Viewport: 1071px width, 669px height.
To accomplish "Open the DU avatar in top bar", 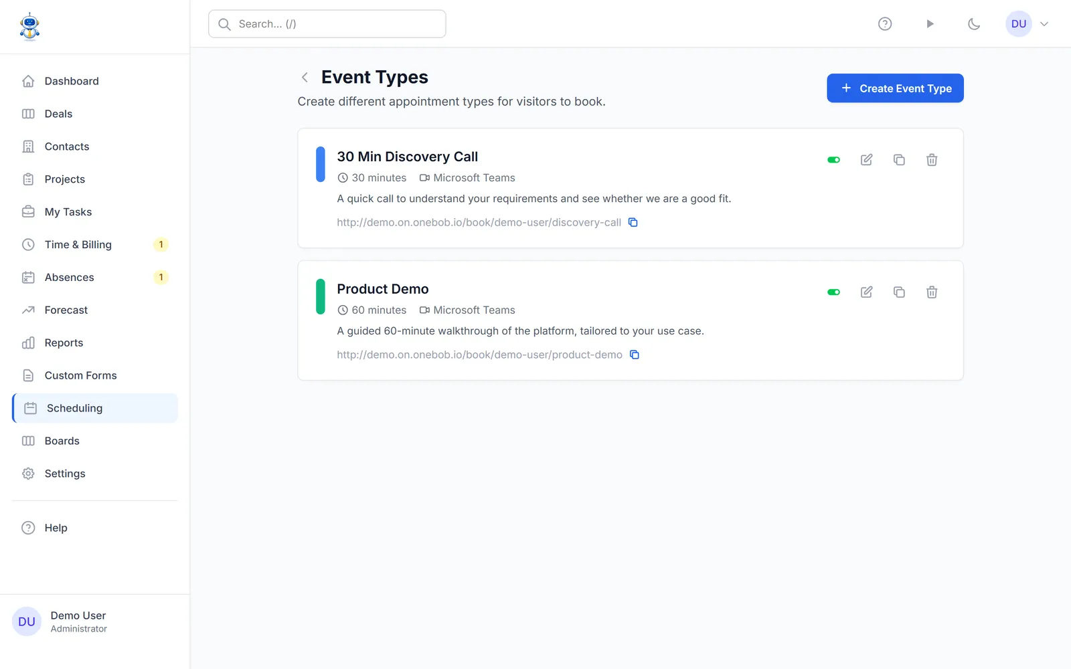I will pyautogui.click(x=1019, y=24).
